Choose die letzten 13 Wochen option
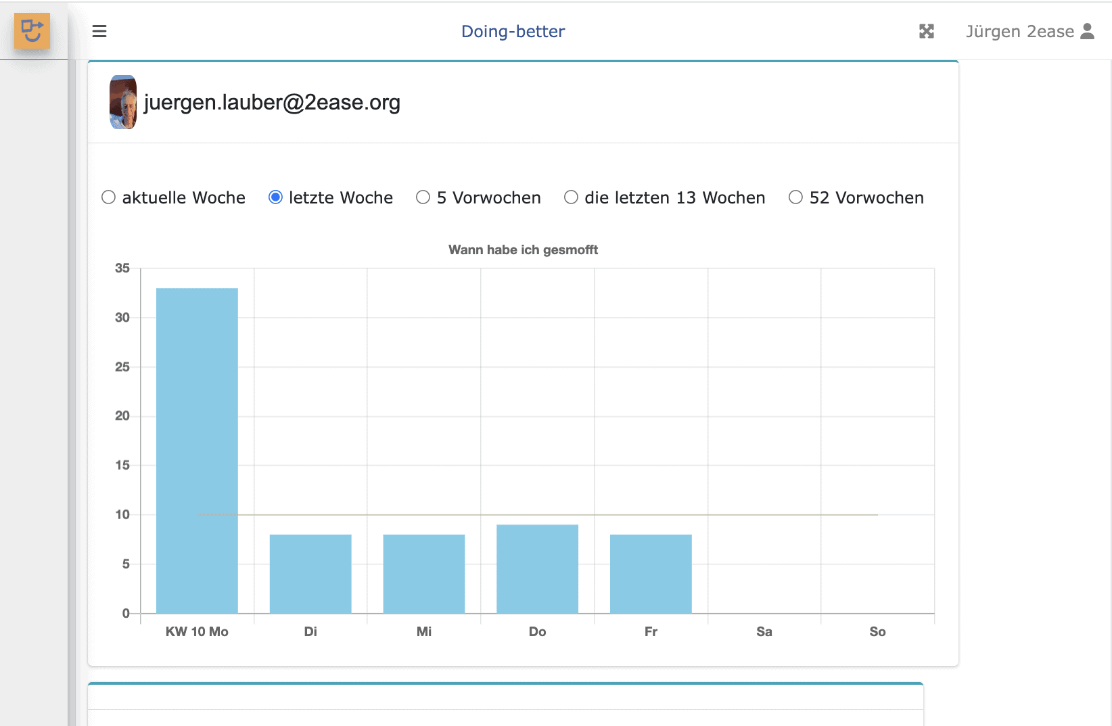1112x726 pixels. coord(571,197)
